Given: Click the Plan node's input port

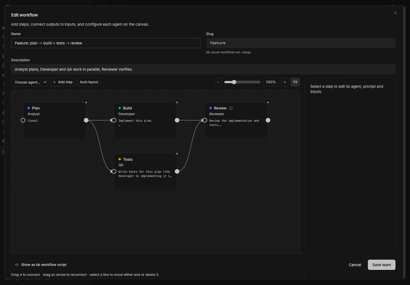Looking at the screenshot, I should click(x=23, y=120).
